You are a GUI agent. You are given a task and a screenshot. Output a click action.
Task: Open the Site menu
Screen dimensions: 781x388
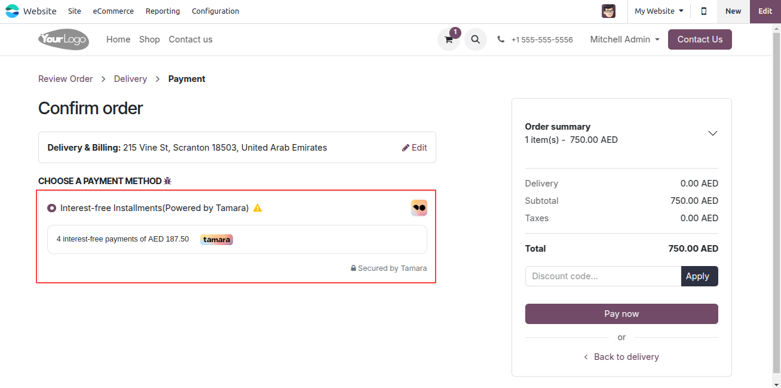coord(75,11)
